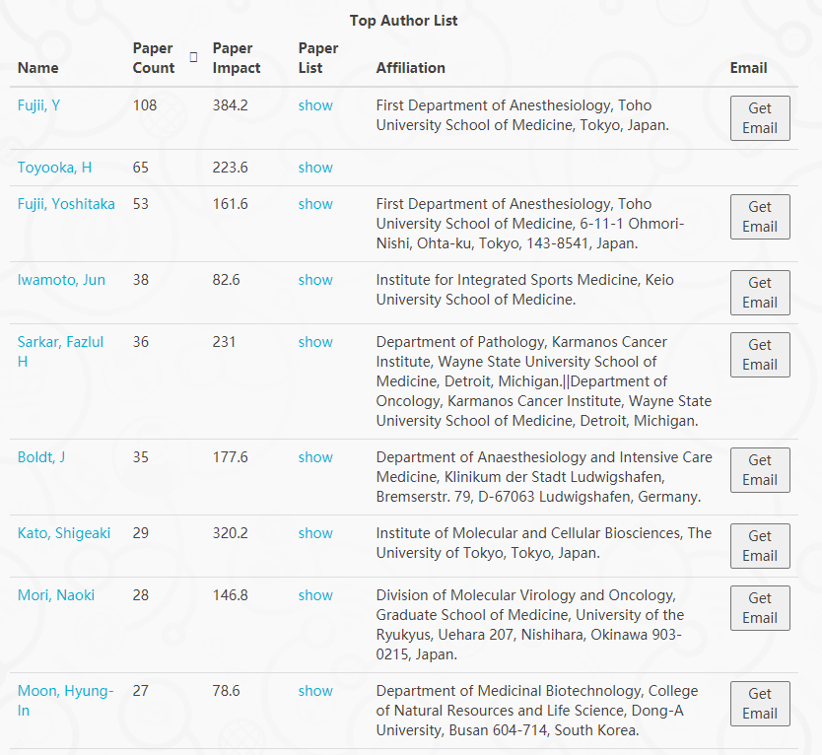Expand paper list for Toyooka, H

pos(315,168)
